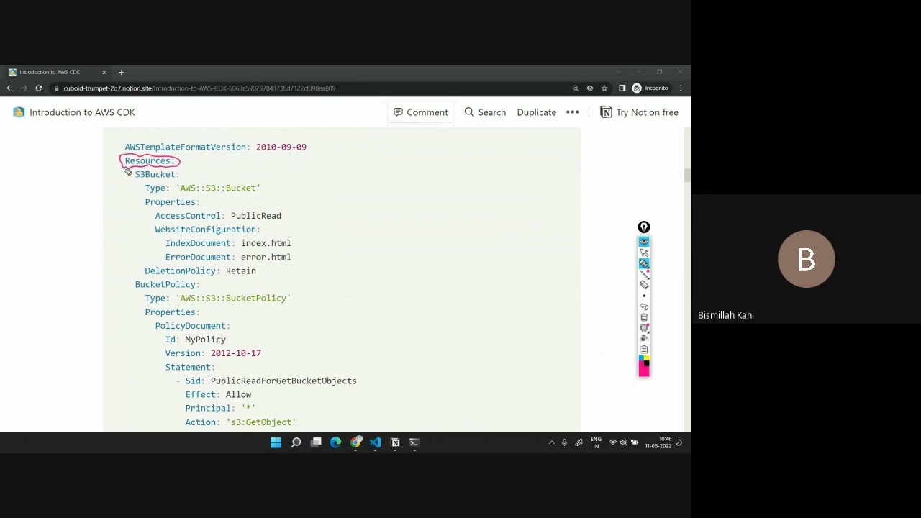The height and width of the screenshot is (518, 921).
Task: Select the pencil line tool in annotation toolbar
Action: tap(644, 274)
